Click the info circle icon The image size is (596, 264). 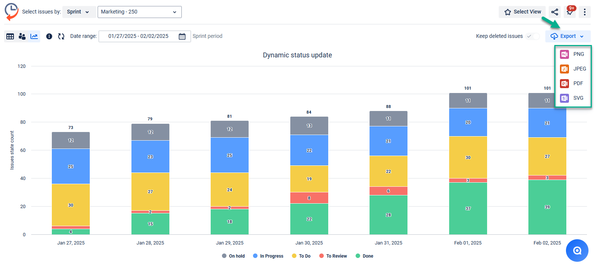click(x=49, y=36)
